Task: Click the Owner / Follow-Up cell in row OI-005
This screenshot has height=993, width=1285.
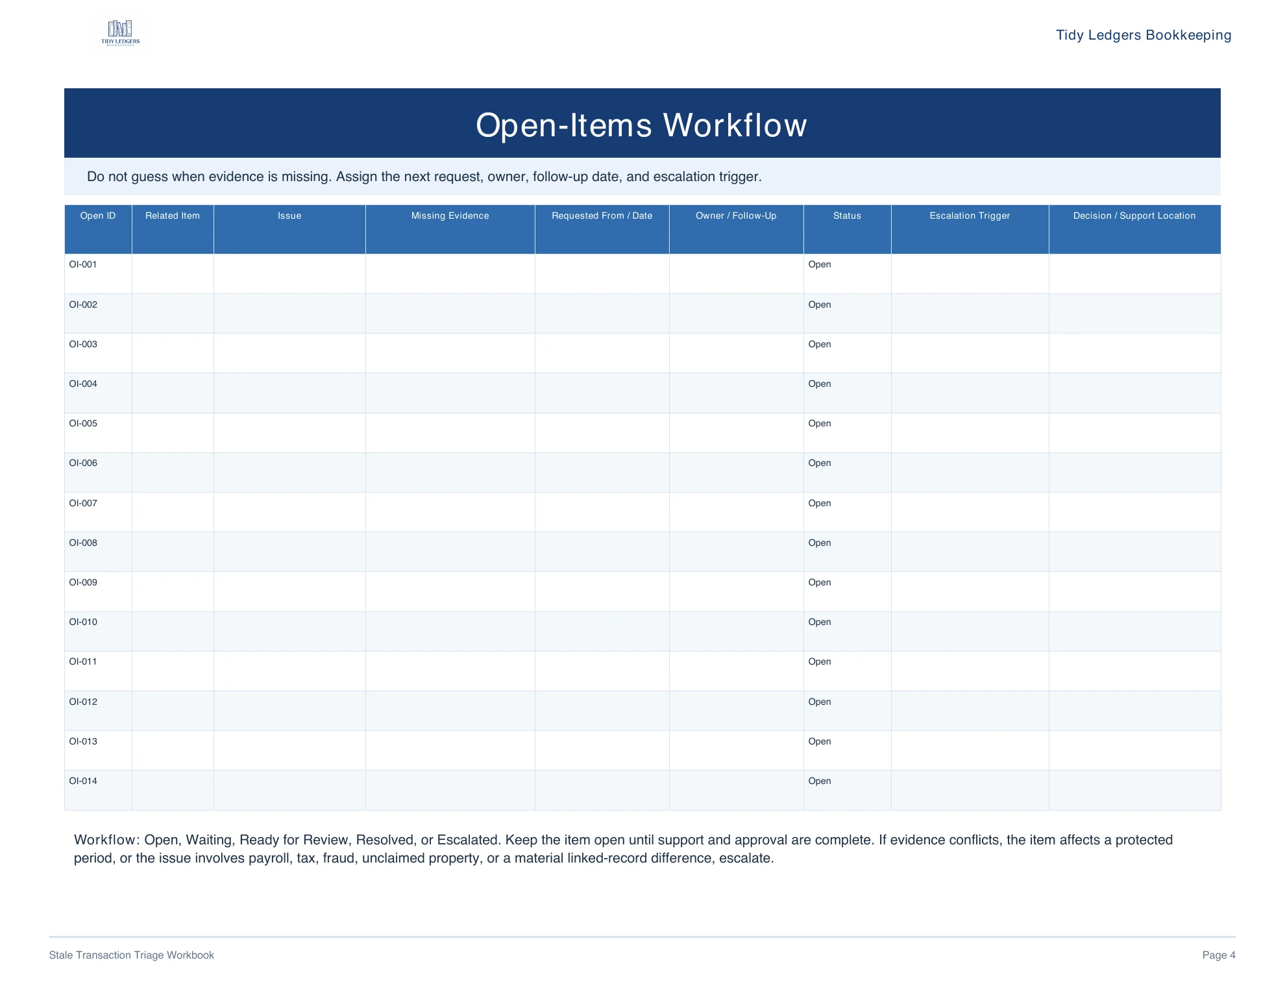Action: point(737,433)
